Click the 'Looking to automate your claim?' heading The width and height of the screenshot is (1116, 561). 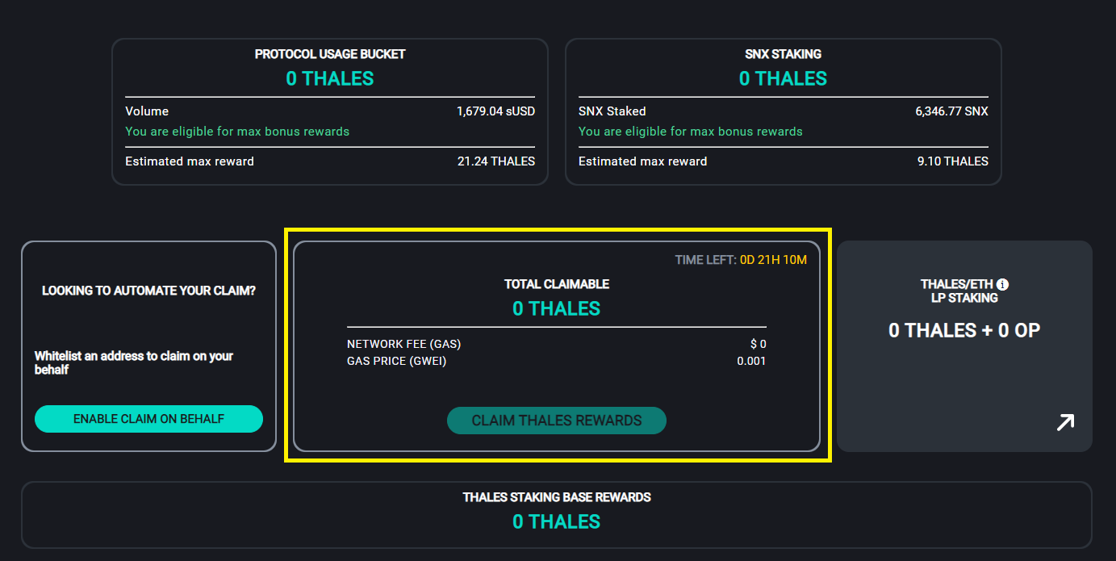tap(148, 291)
